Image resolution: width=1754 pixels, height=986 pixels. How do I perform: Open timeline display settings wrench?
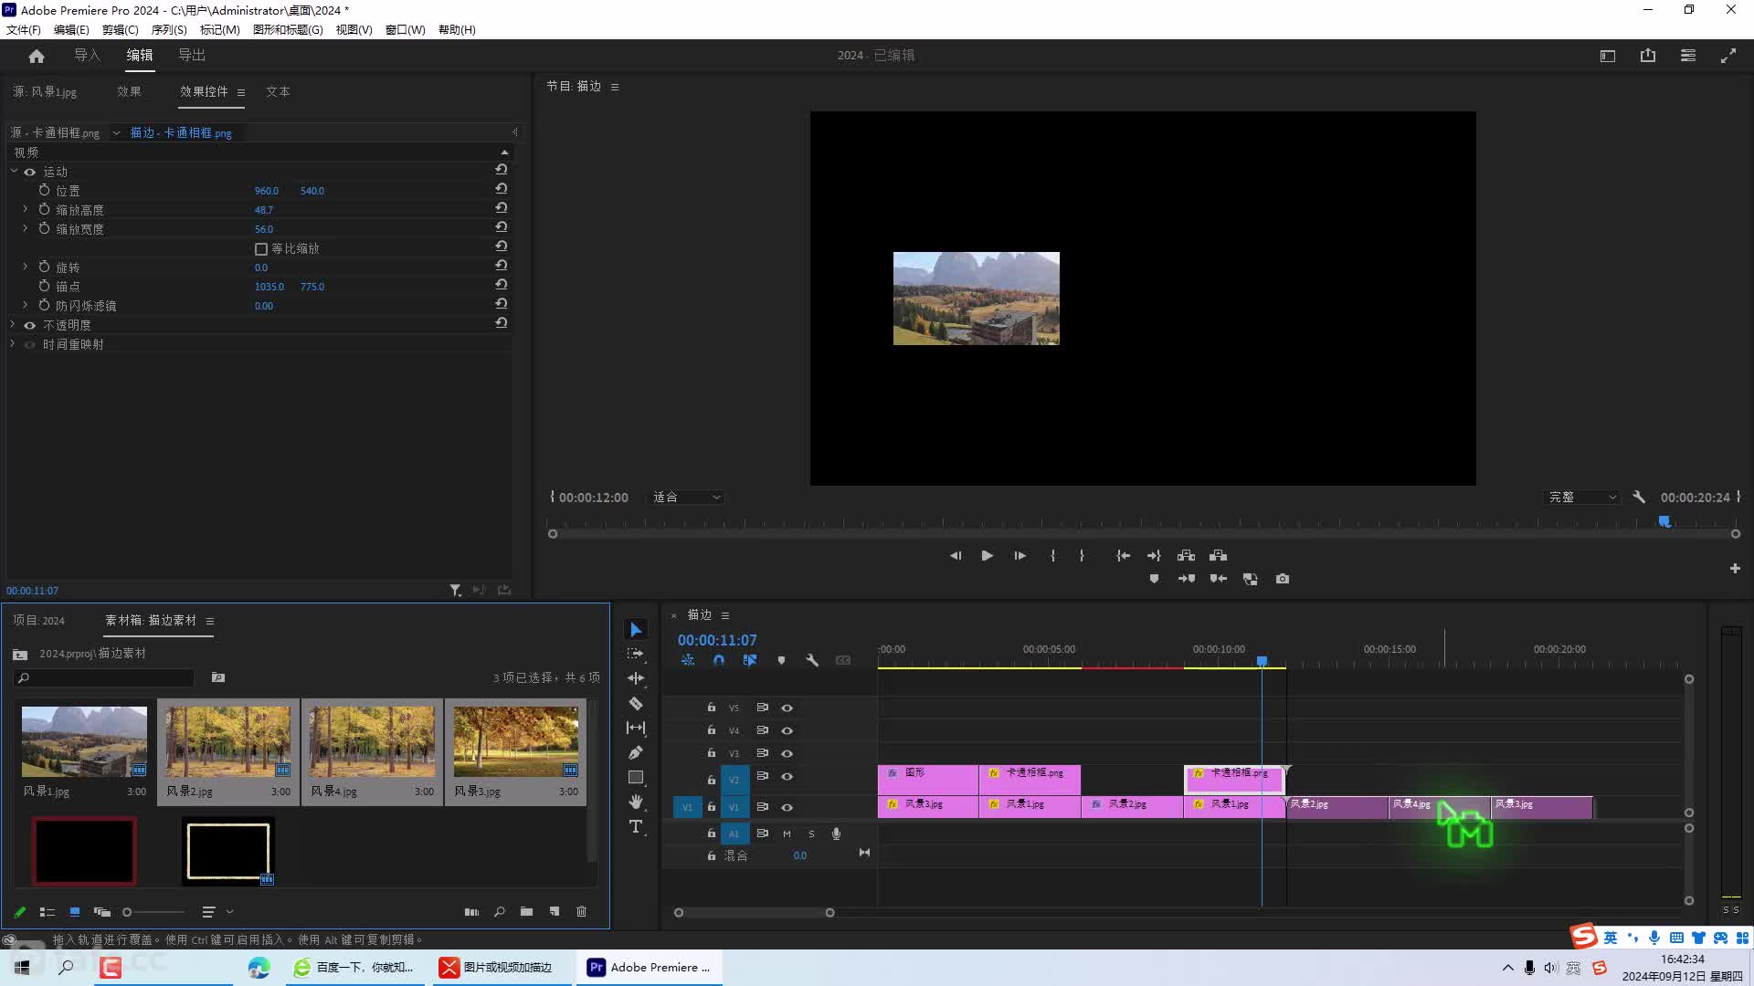pos(812,660)
